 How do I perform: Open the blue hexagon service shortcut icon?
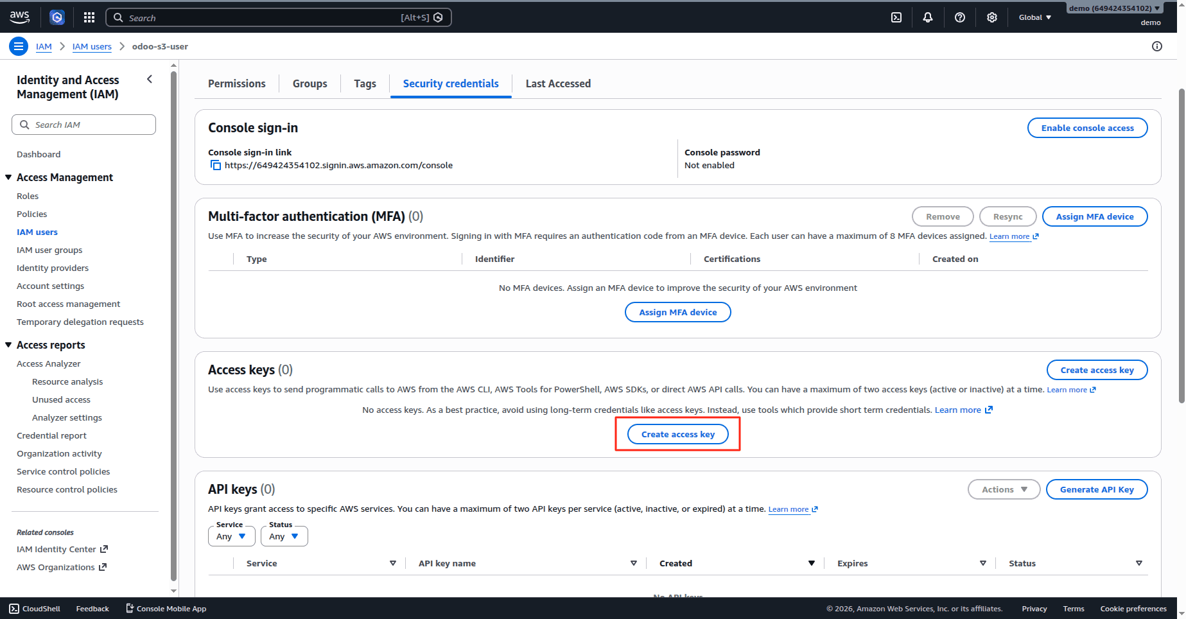57,17
